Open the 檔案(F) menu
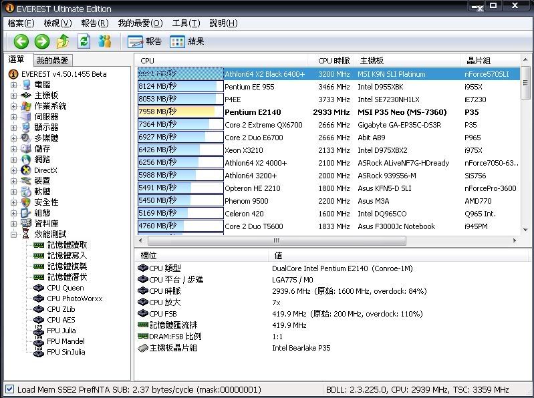 (21, 23)
